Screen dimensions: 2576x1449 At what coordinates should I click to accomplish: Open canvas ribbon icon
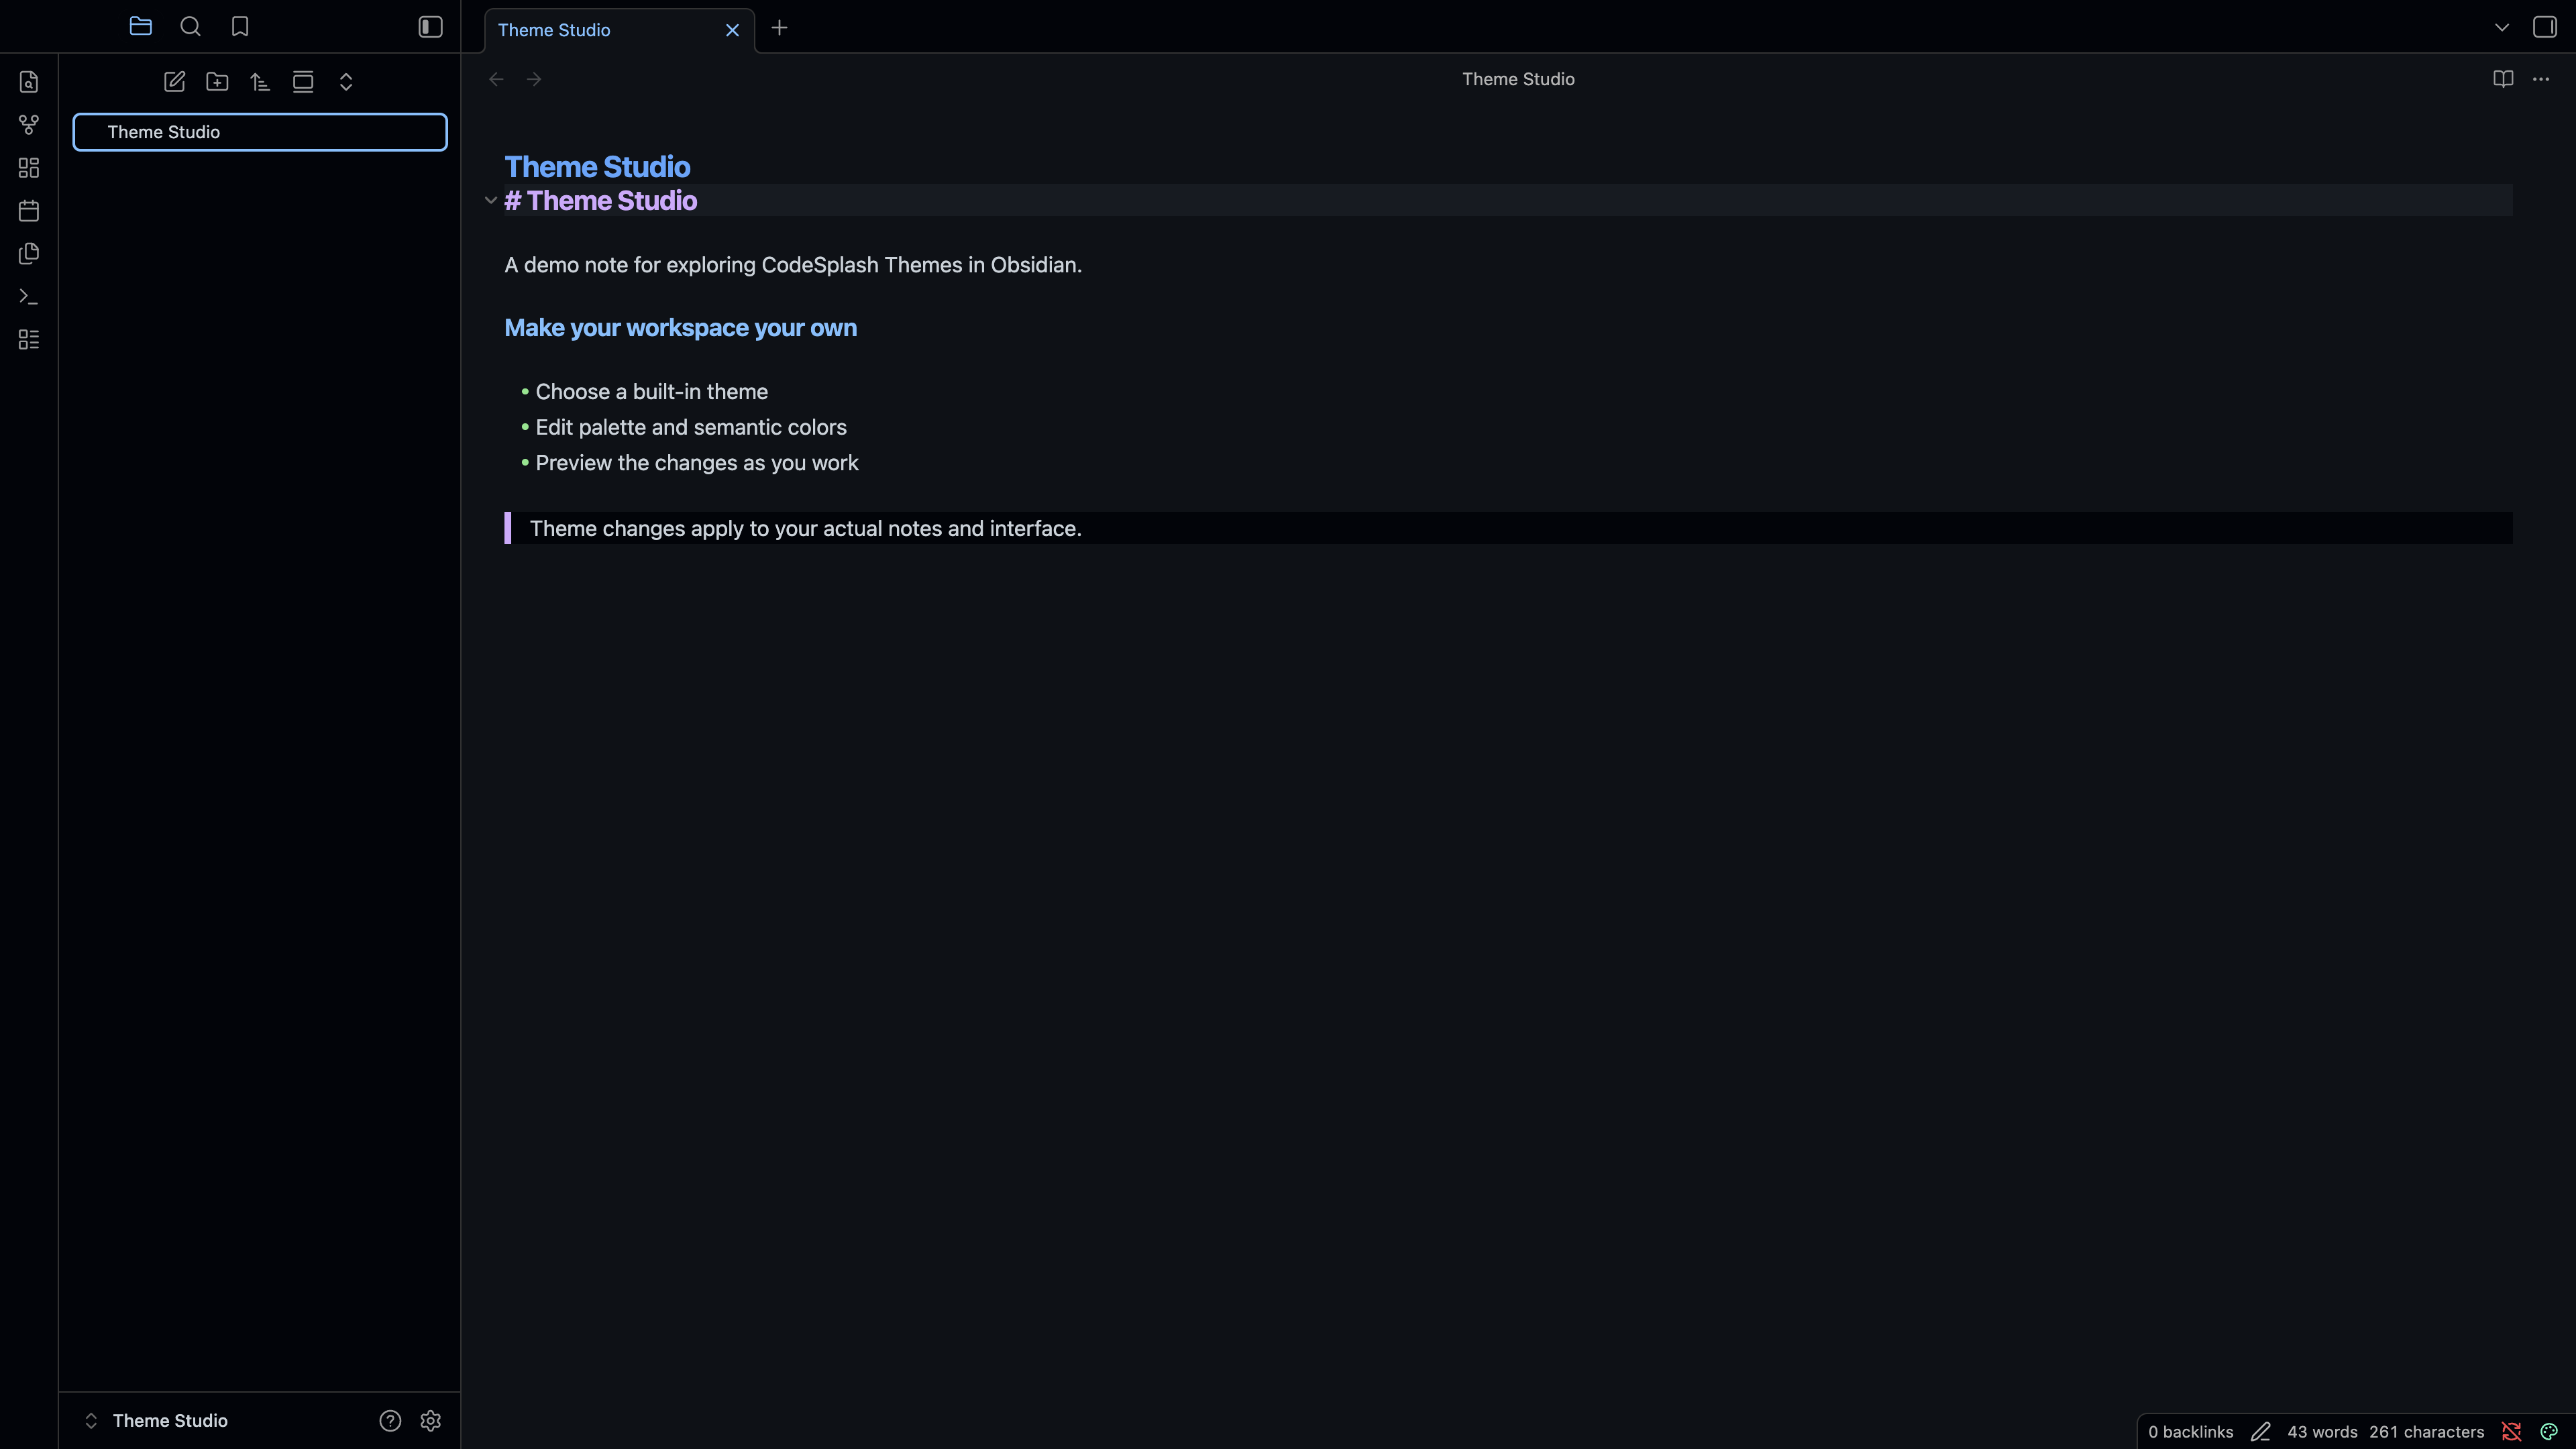click(x=29, y=168)
